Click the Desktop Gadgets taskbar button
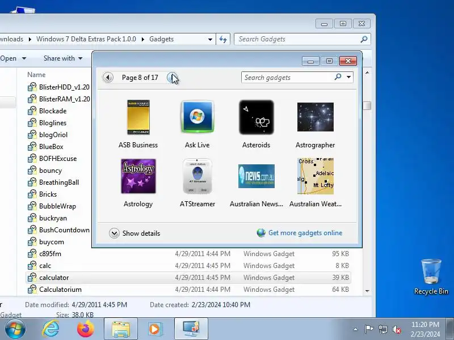The image size is (454, 340). coord(191,329)
